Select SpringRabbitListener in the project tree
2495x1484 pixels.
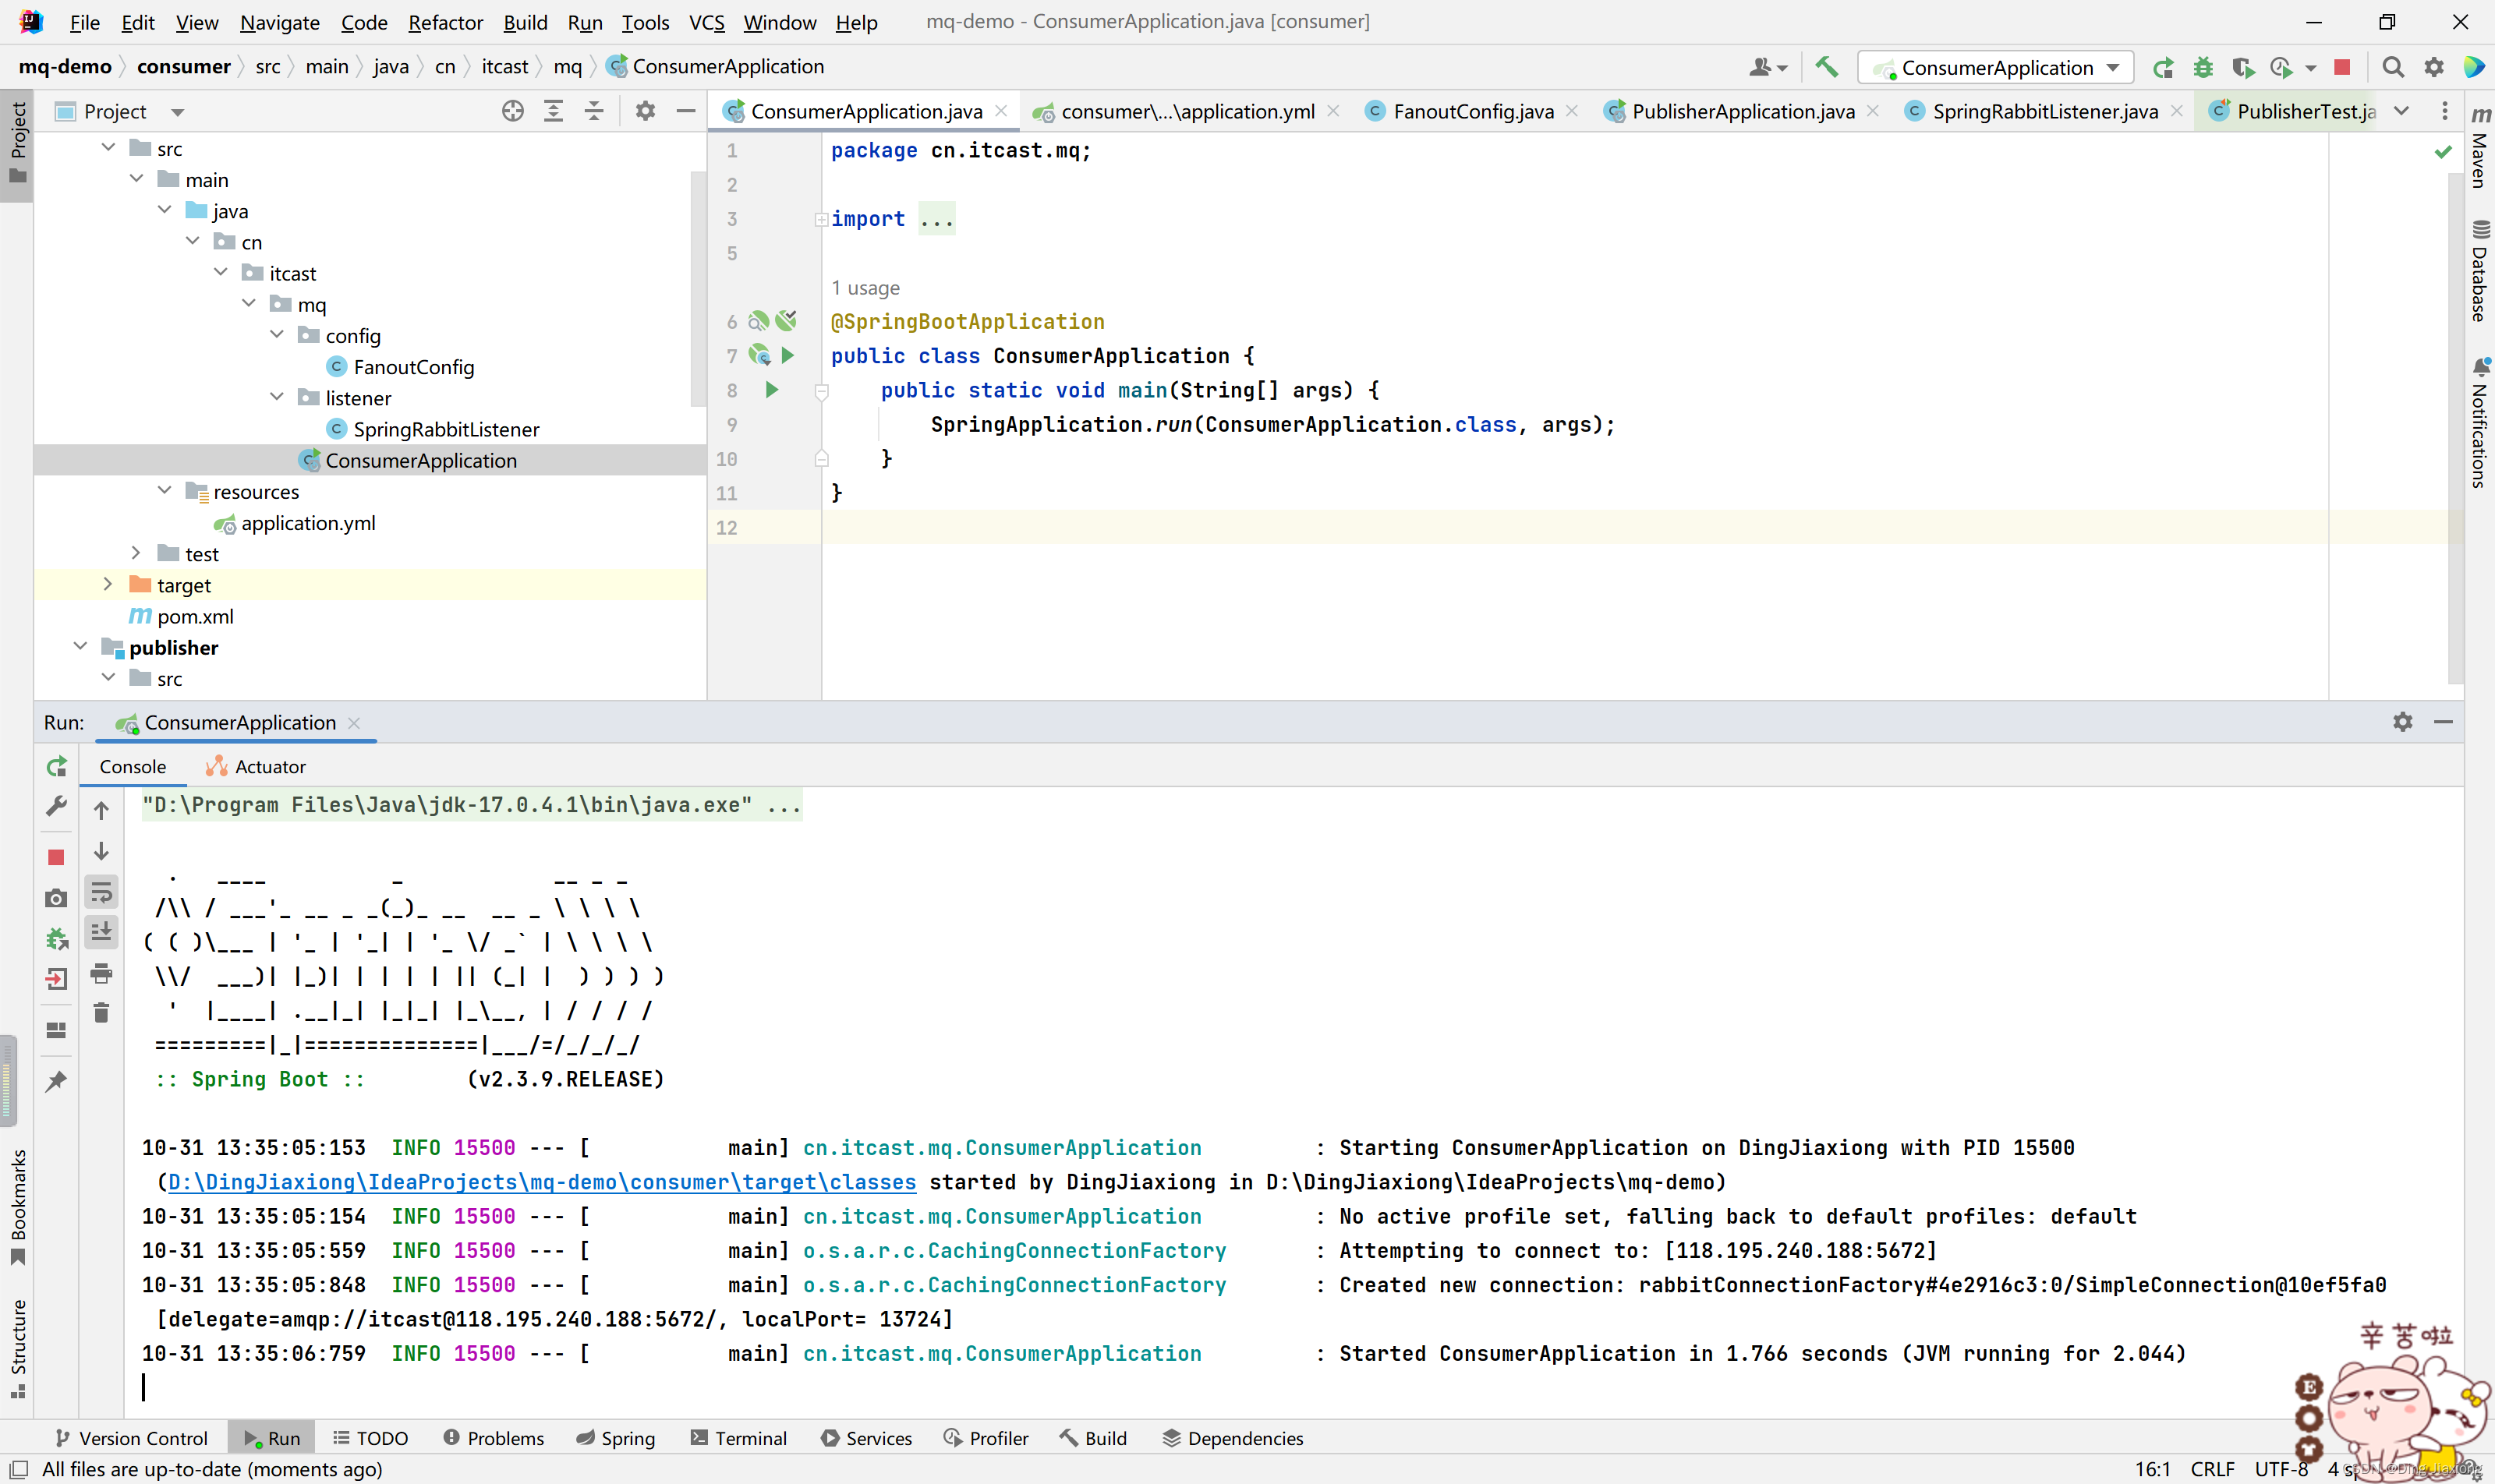[x=445, y=429]
